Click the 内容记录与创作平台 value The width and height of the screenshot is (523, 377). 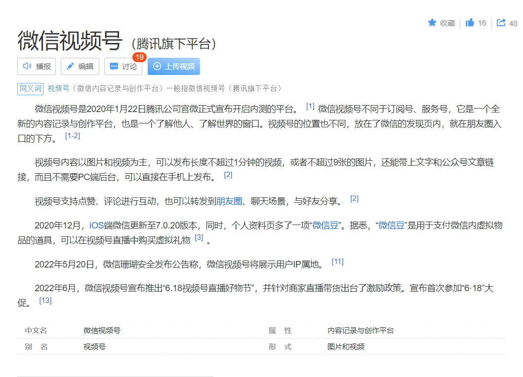[x=361, y=331]
